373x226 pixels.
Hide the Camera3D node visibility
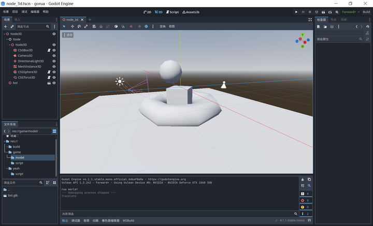coord(54,55)
